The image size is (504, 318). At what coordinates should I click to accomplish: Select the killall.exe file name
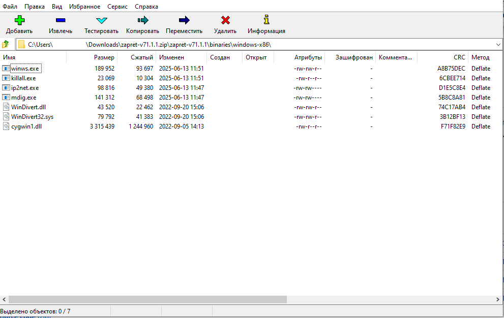pyautogui.click(x=23, y=78)
